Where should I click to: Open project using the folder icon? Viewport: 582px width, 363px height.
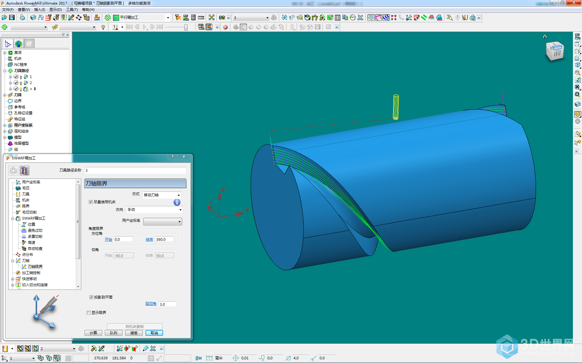[x=5, y=18]
